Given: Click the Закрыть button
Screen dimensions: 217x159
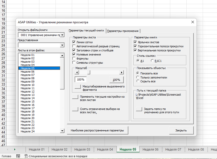Looking at the screenshot, I should pos(181,130).
